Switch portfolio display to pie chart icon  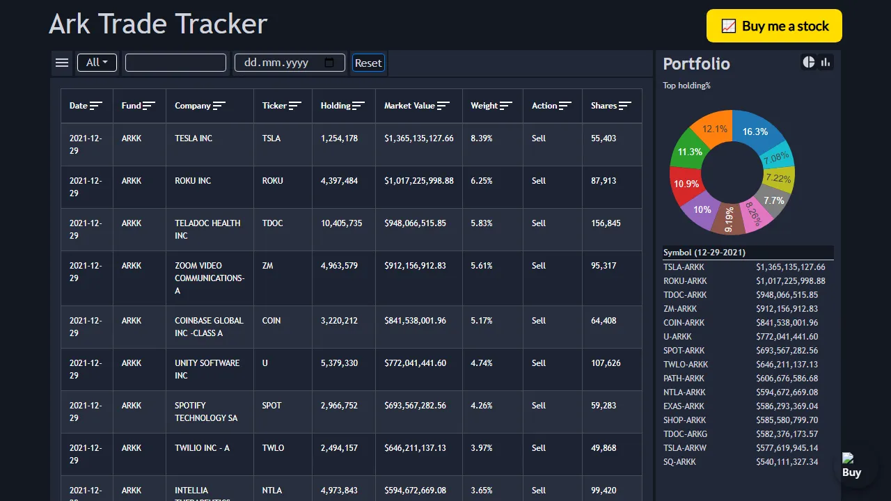tap(808, 62)
